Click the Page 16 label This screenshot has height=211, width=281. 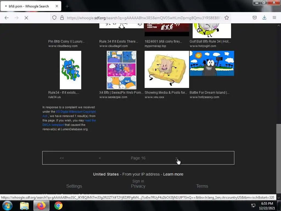point(138,158)
